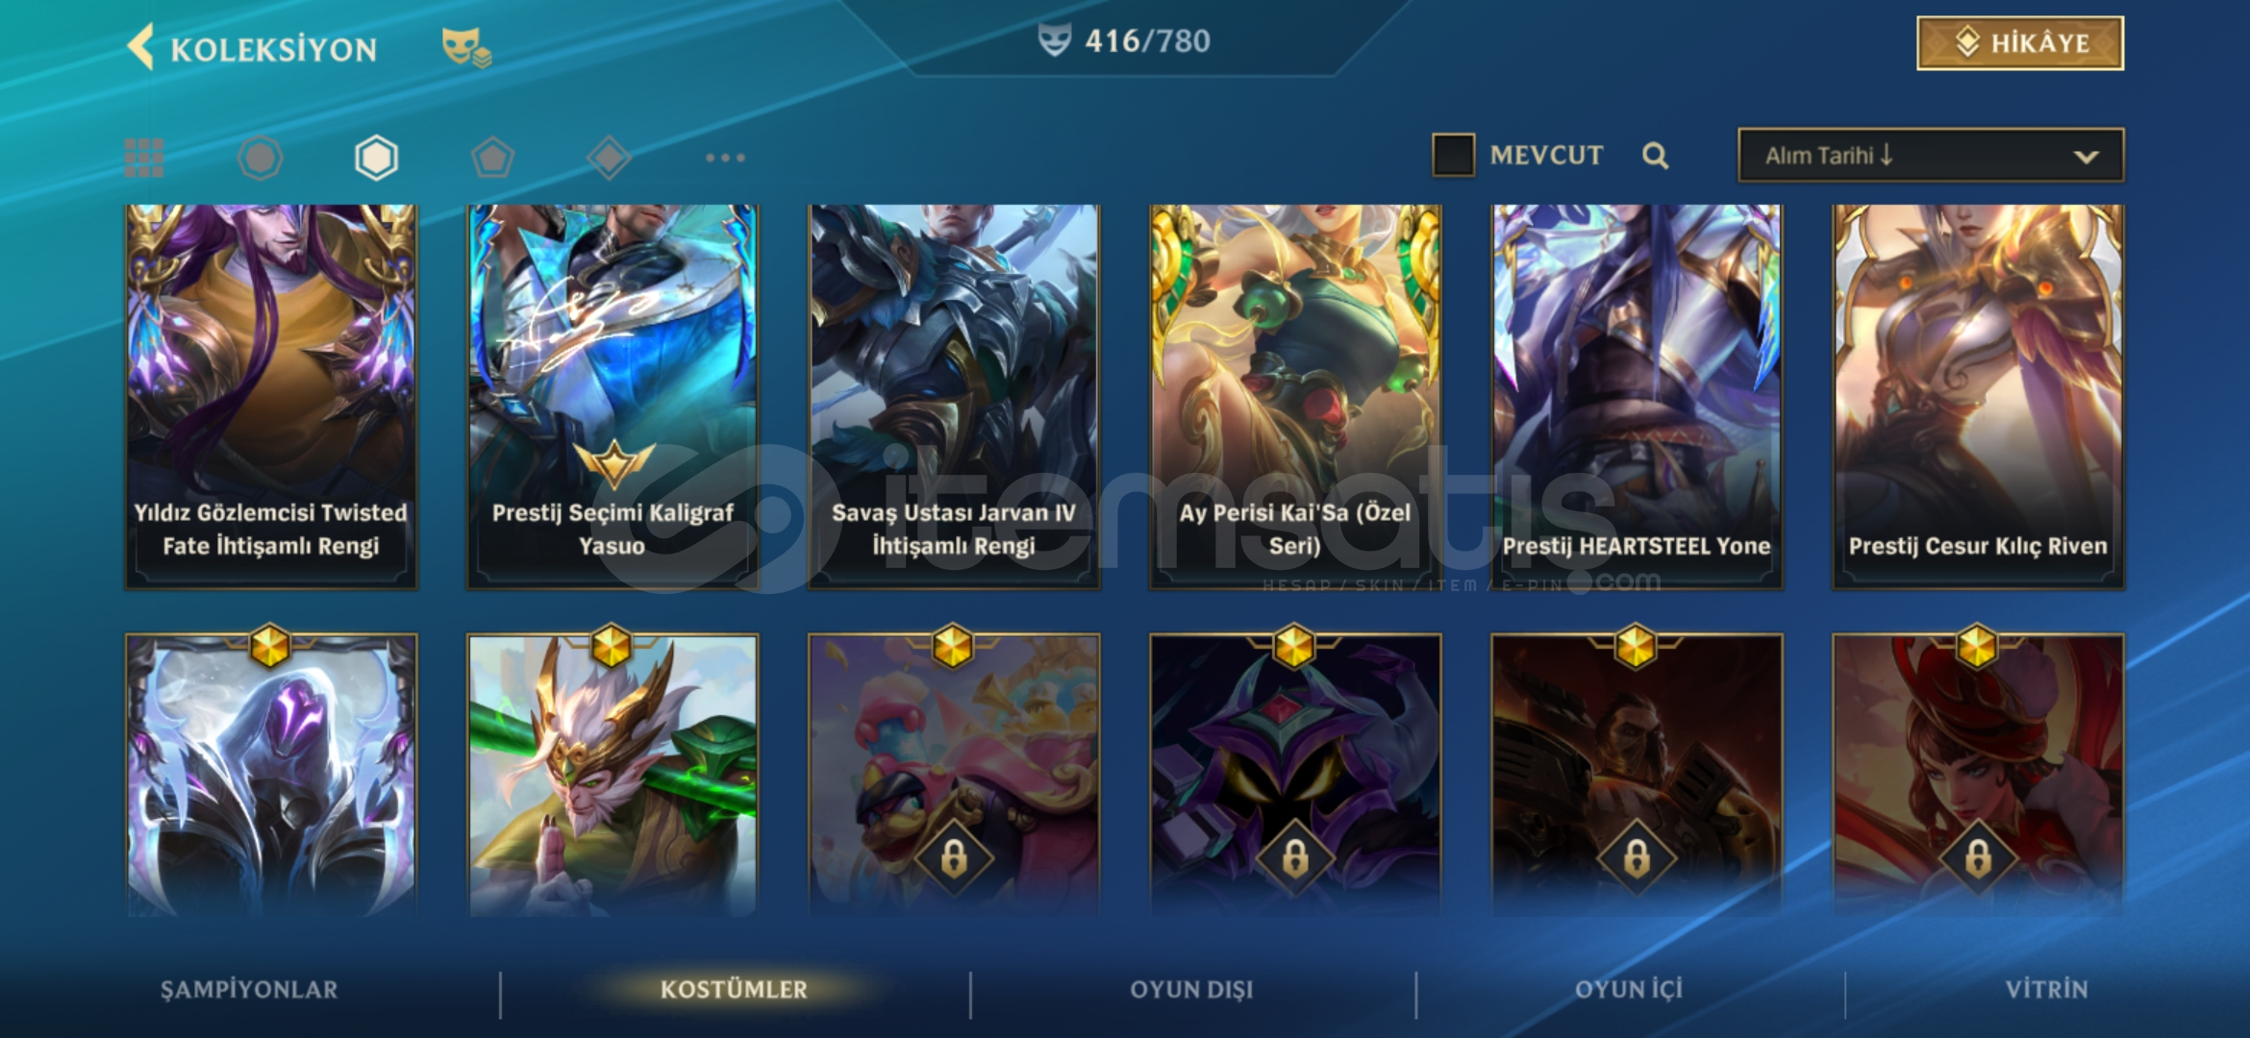Screen dimensions: 2250x1038
Task: Switch to the ŞAMPİYONLAR tab
Action: [249, 990]
